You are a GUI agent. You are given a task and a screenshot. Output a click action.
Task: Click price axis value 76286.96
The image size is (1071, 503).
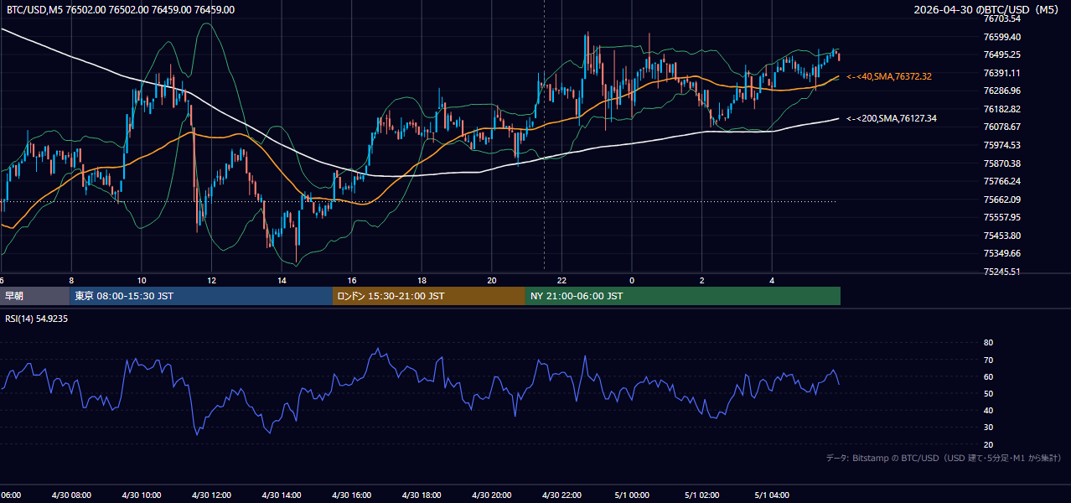(x=1001, y=91)
